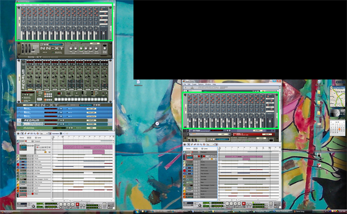Open the Automation color dropdown in left toolbar
This screenshot has width=347, height=214.
[63, 134]
